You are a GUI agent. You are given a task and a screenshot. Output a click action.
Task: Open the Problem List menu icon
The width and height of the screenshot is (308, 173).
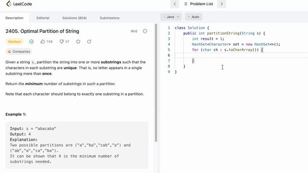point(186,4)
